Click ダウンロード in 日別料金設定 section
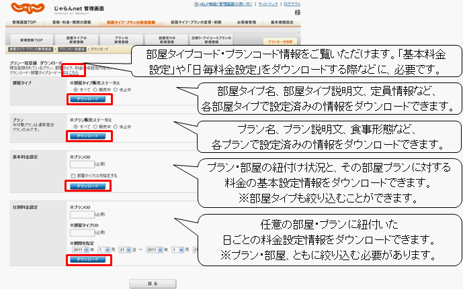Screen dimensions: 463x289 88,259
